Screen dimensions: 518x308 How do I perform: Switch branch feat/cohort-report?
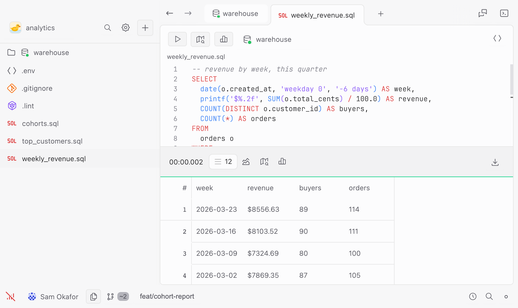(167, 296)
